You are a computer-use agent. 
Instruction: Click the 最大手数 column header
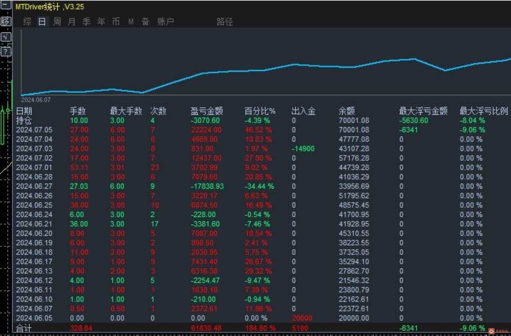pos(126,111)
